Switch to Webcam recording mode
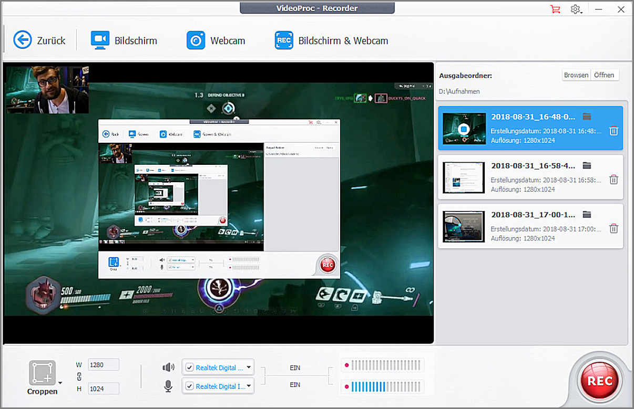Screen dimensions: 634x409 (216, 40)
